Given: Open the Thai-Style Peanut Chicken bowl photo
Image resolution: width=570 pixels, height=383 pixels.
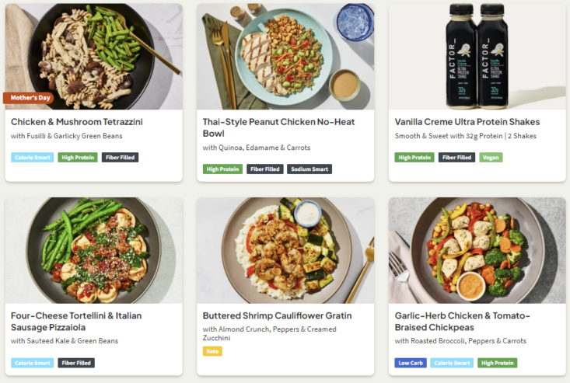Looking at the screenshot, I should pyautogui.click(x=285, y=56).
